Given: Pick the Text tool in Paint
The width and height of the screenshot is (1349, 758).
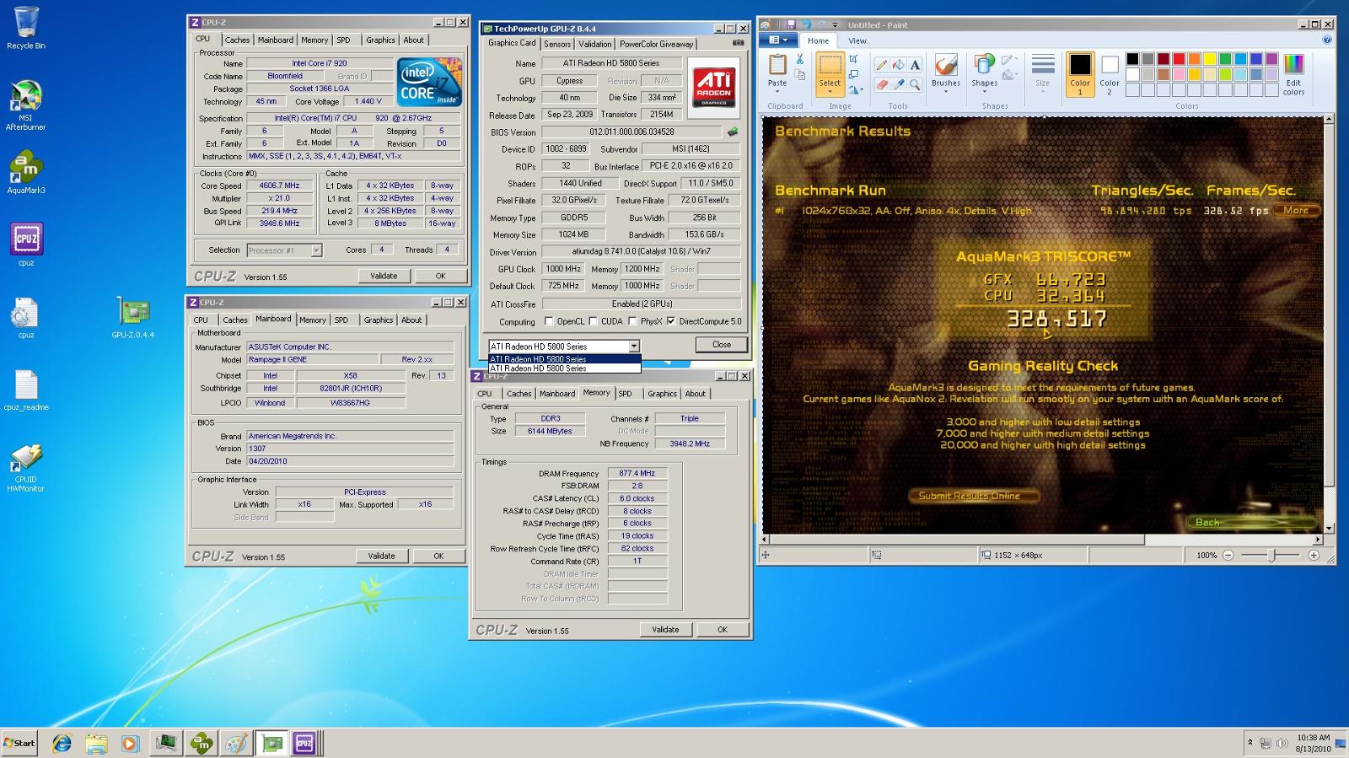Looking at the screenshot, I should (x=915, y=65).
